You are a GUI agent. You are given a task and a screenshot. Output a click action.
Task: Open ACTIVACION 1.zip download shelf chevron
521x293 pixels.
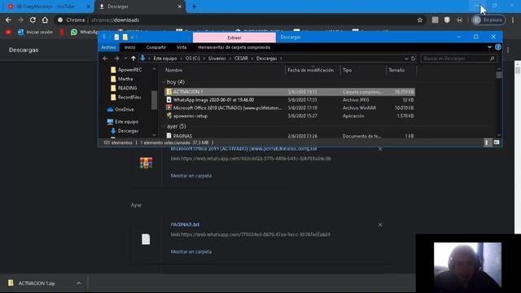tap(79, 283)
